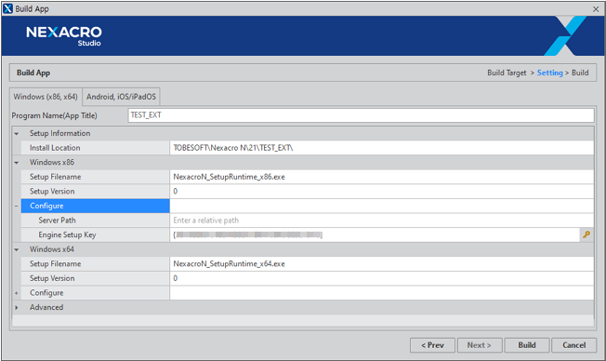
Task: Click the Program Name(App Title) field
Action: 361,115
